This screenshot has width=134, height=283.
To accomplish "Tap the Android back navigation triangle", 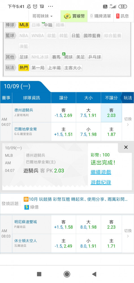I will tap(94, 274).
